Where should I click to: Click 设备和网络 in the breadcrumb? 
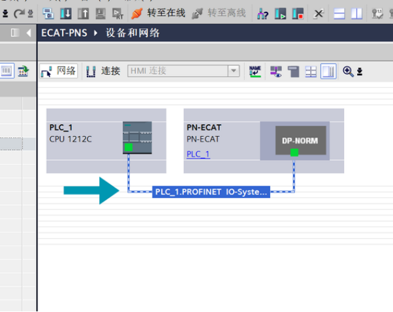tap(133, 33)
